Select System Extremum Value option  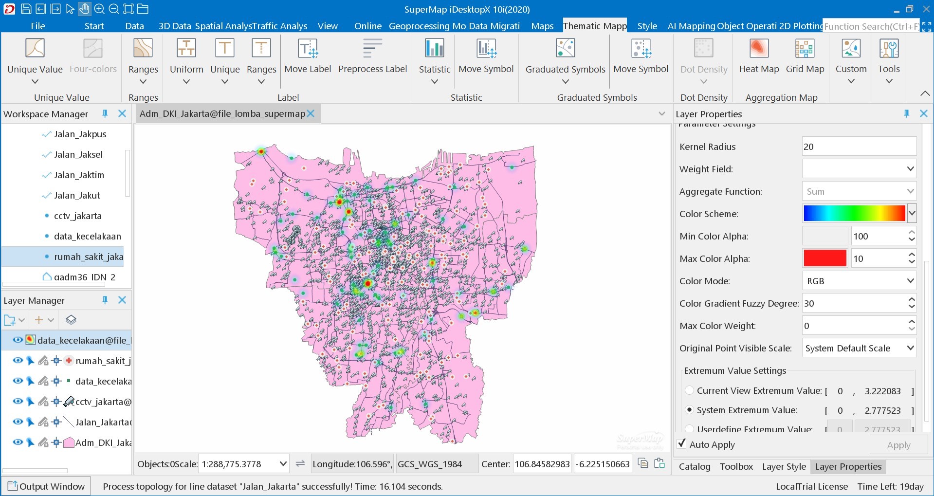click(x=689, y=410)
